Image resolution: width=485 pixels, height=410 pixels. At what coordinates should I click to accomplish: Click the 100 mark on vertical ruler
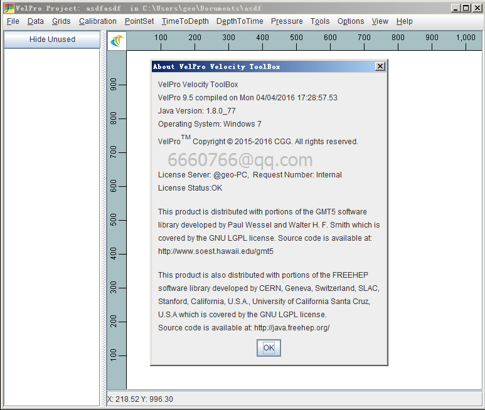point(114,355)
